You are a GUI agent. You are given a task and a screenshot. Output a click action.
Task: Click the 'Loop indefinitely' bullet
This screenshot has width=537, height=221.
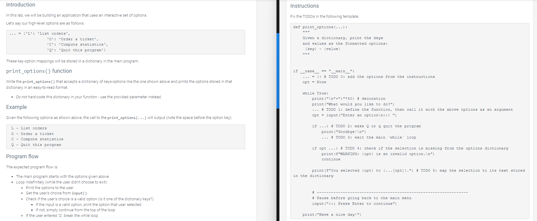62,182
